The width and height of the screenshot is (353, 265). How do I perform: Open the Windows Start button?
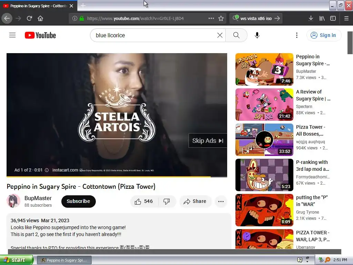[x=17, y=260]
